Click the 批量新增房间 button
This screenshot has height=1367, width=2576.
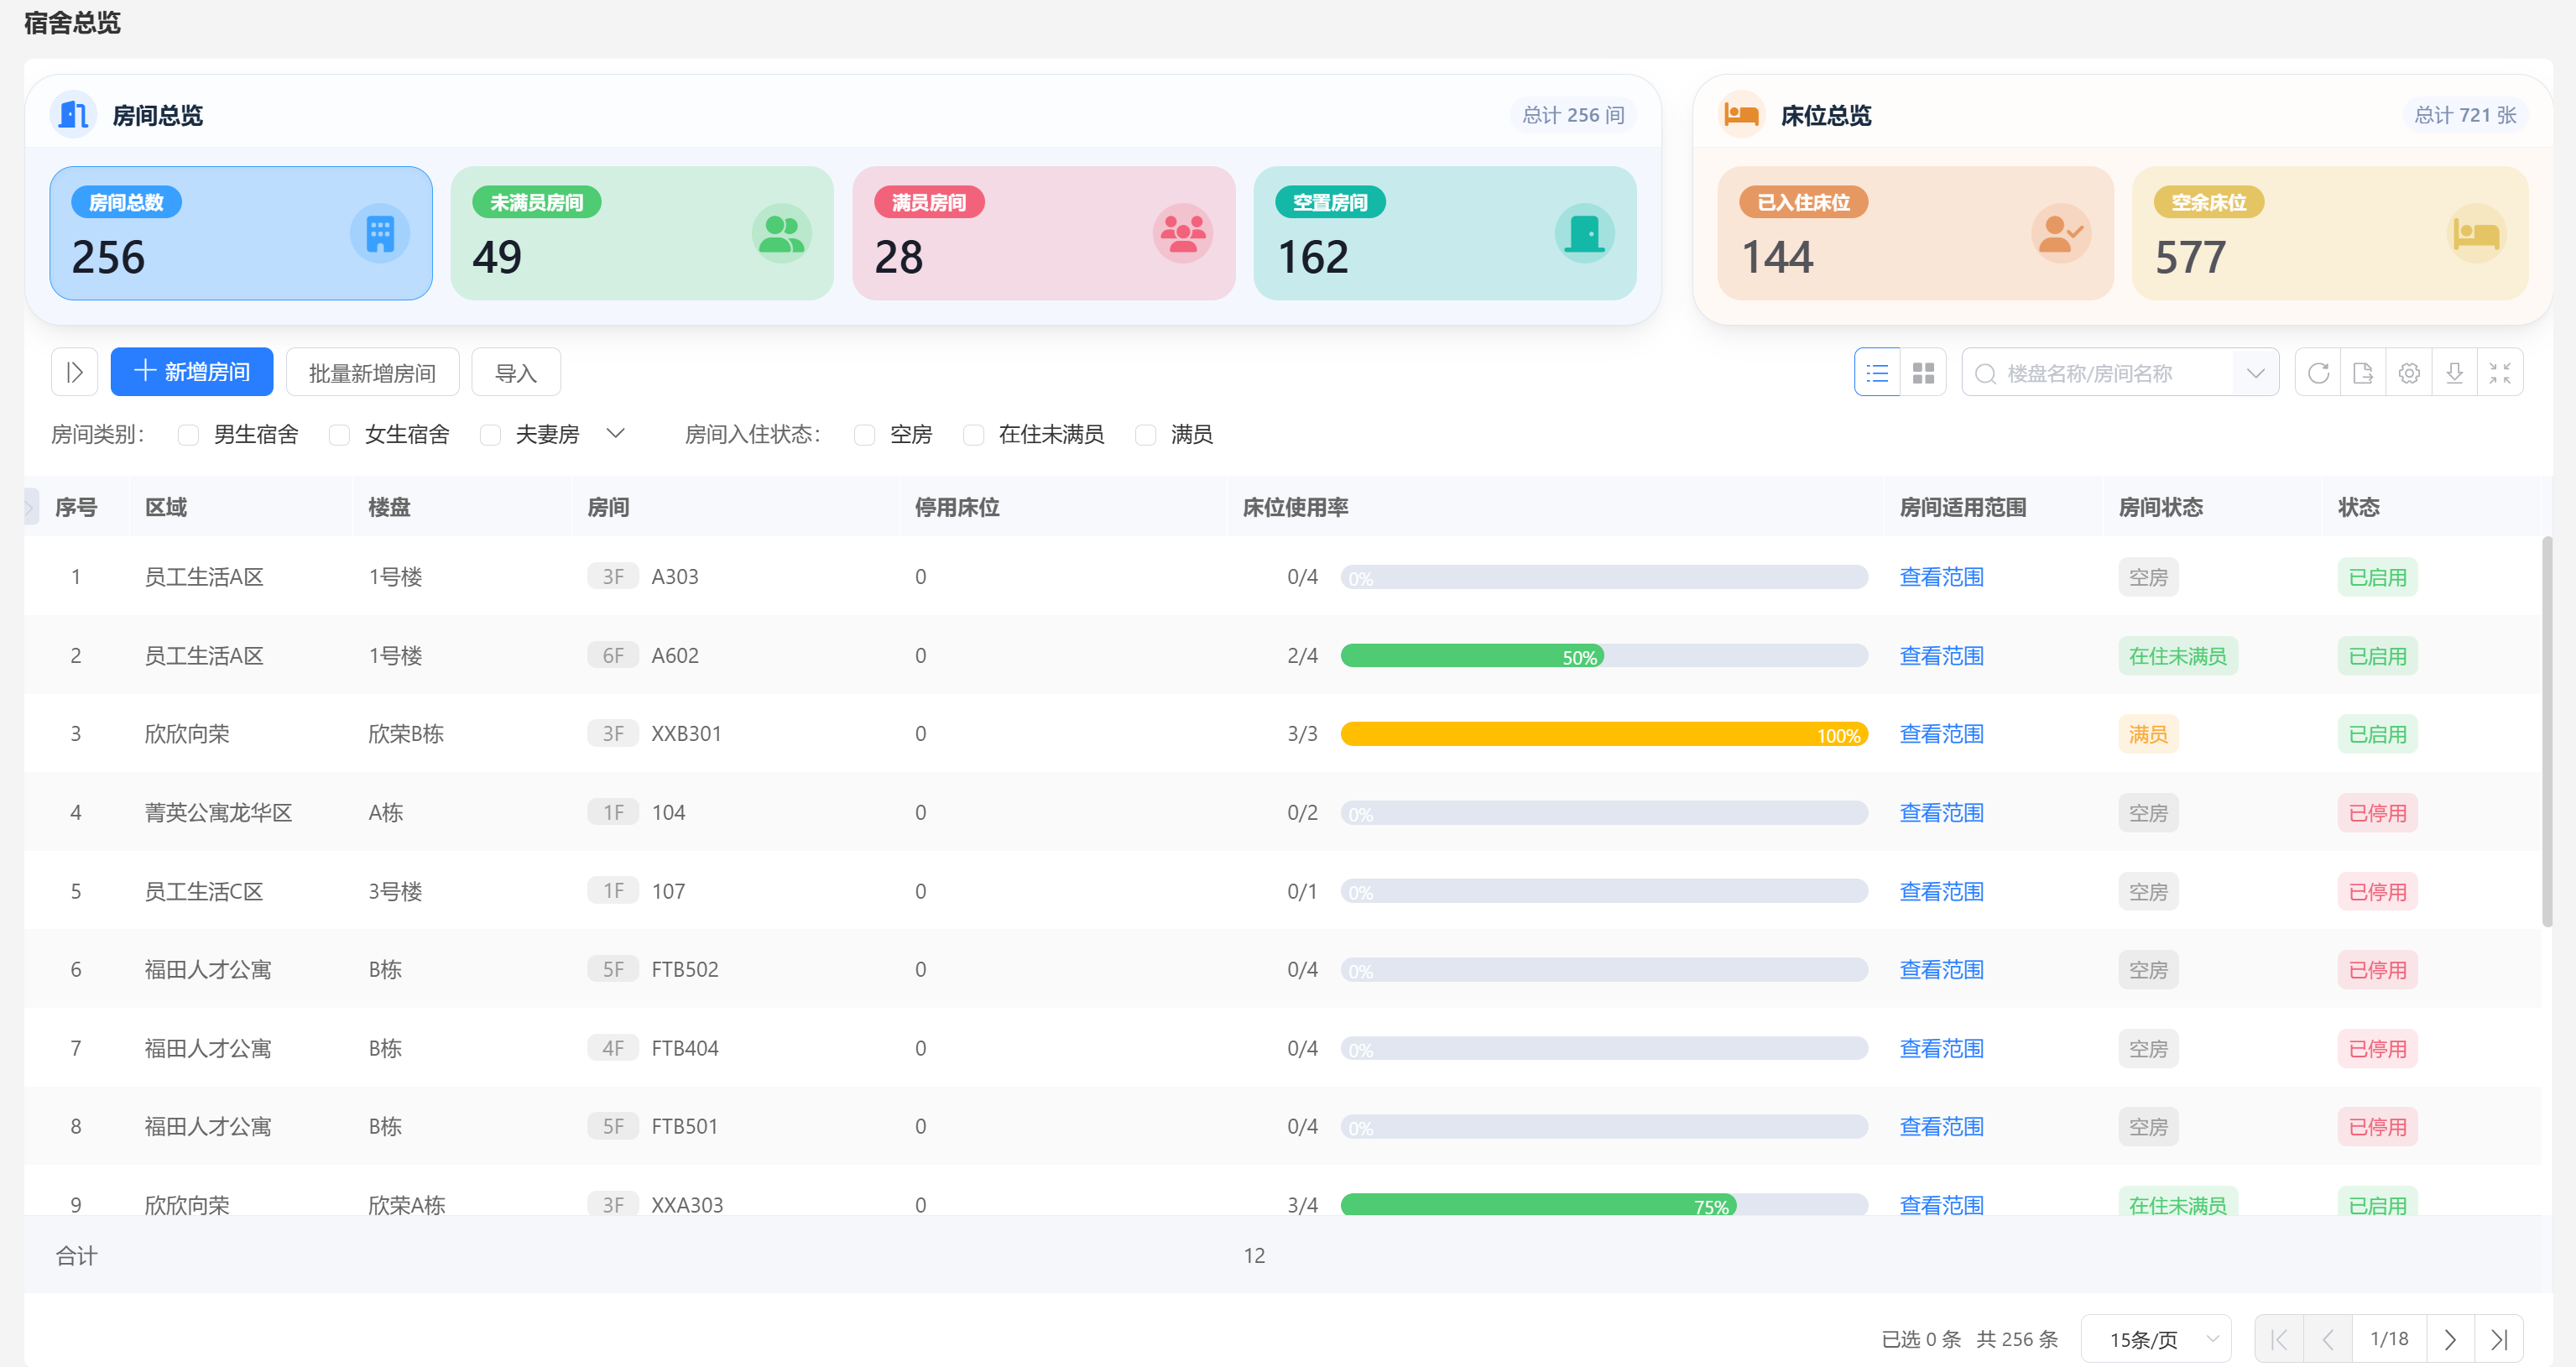point(372,373)
